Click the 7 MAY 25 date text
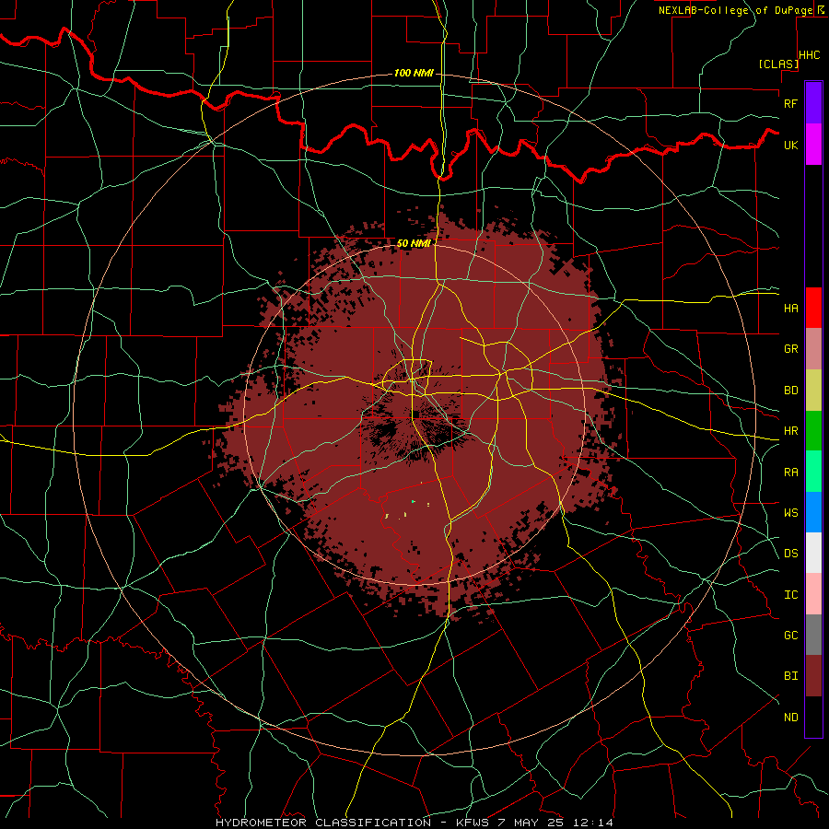 click(x=533, y=823)
